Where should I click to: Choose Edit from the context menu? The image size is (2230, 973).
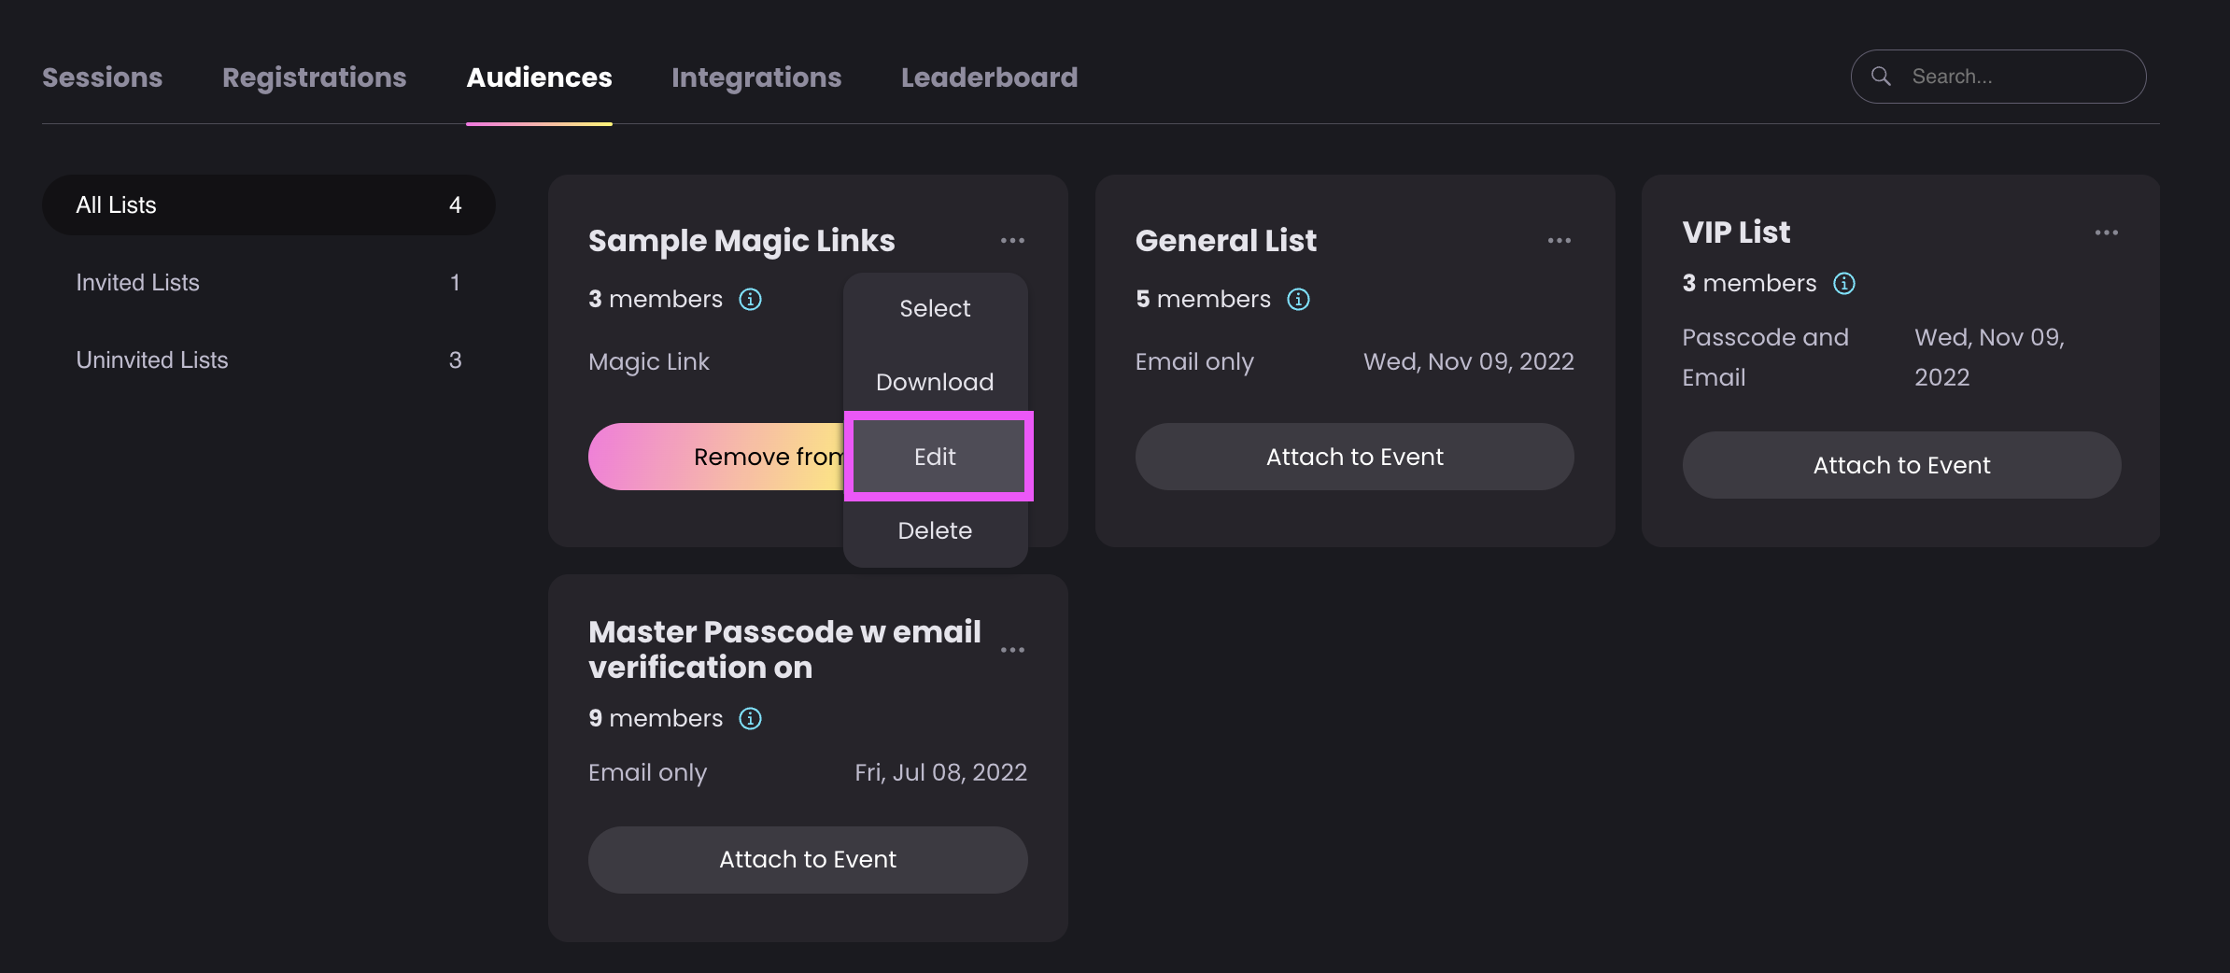coord(938,457)
